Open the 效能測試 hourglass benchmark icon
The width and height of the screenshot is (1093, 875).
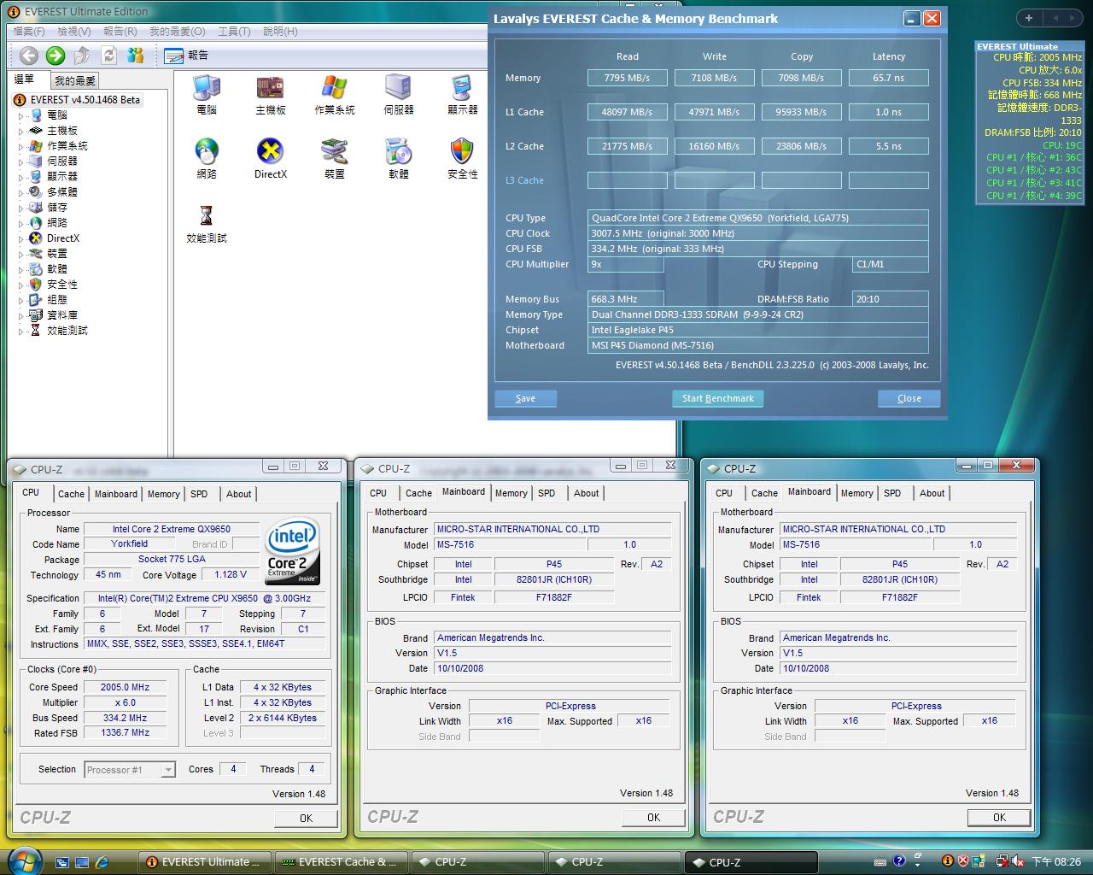click(x=207, y=223)
